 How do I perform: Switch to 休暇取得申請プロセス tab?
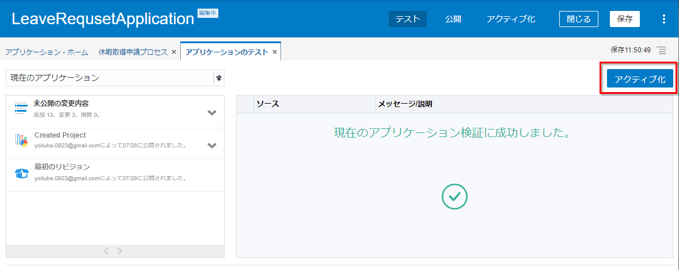click(134, 52)
